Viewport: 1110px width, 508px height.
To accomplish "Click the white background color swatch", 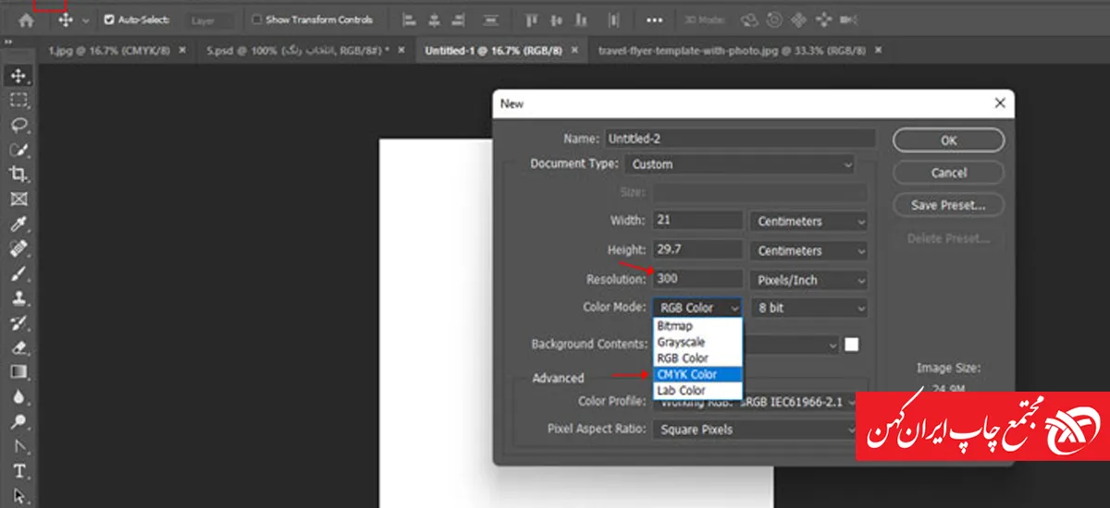I will click(x=851, y=345).
